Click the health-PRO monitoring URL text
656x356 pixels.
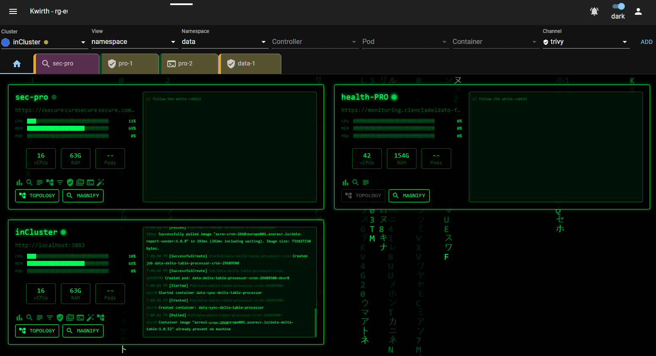[x=401, y=110]
